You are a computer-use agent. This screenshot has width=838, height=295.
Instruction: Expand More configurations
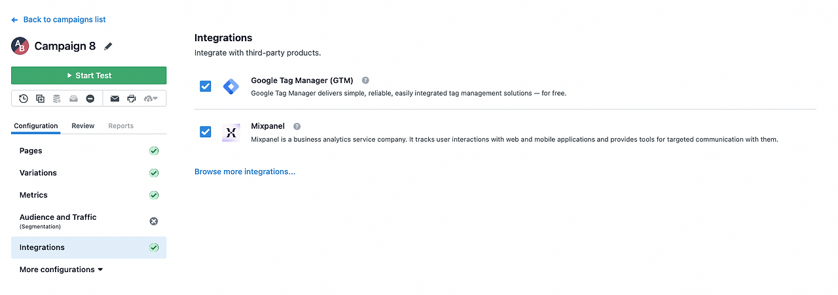tap(61, 269)
